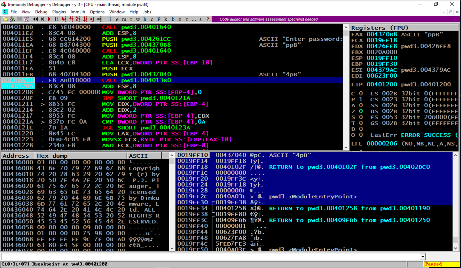This screenshot has width=461, height=268.
Task: Click the Registers (FPU) header button
Action: click(x=405, y=28)
